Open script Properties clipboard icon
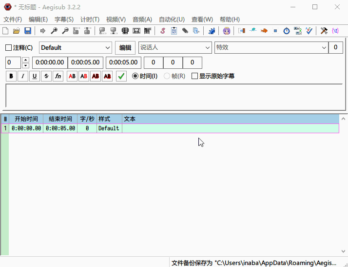 [174, 31]
